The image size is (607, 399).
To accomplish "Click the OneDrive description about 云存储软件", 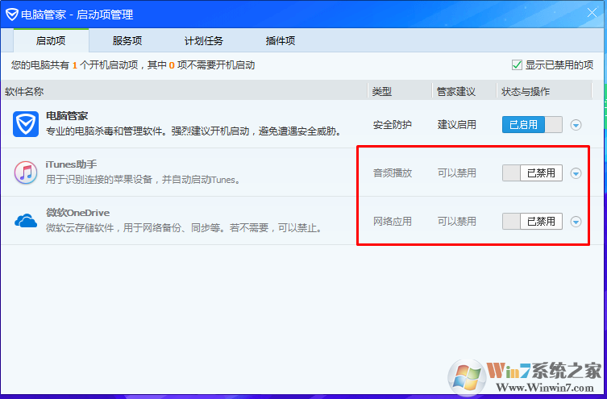I will pos(185,228).
